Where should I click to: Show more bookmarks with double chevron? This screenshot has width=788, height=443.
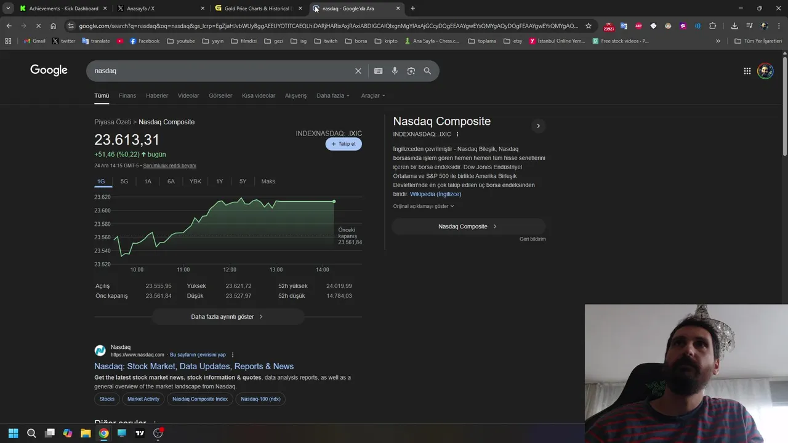click(x=718, y=41)
